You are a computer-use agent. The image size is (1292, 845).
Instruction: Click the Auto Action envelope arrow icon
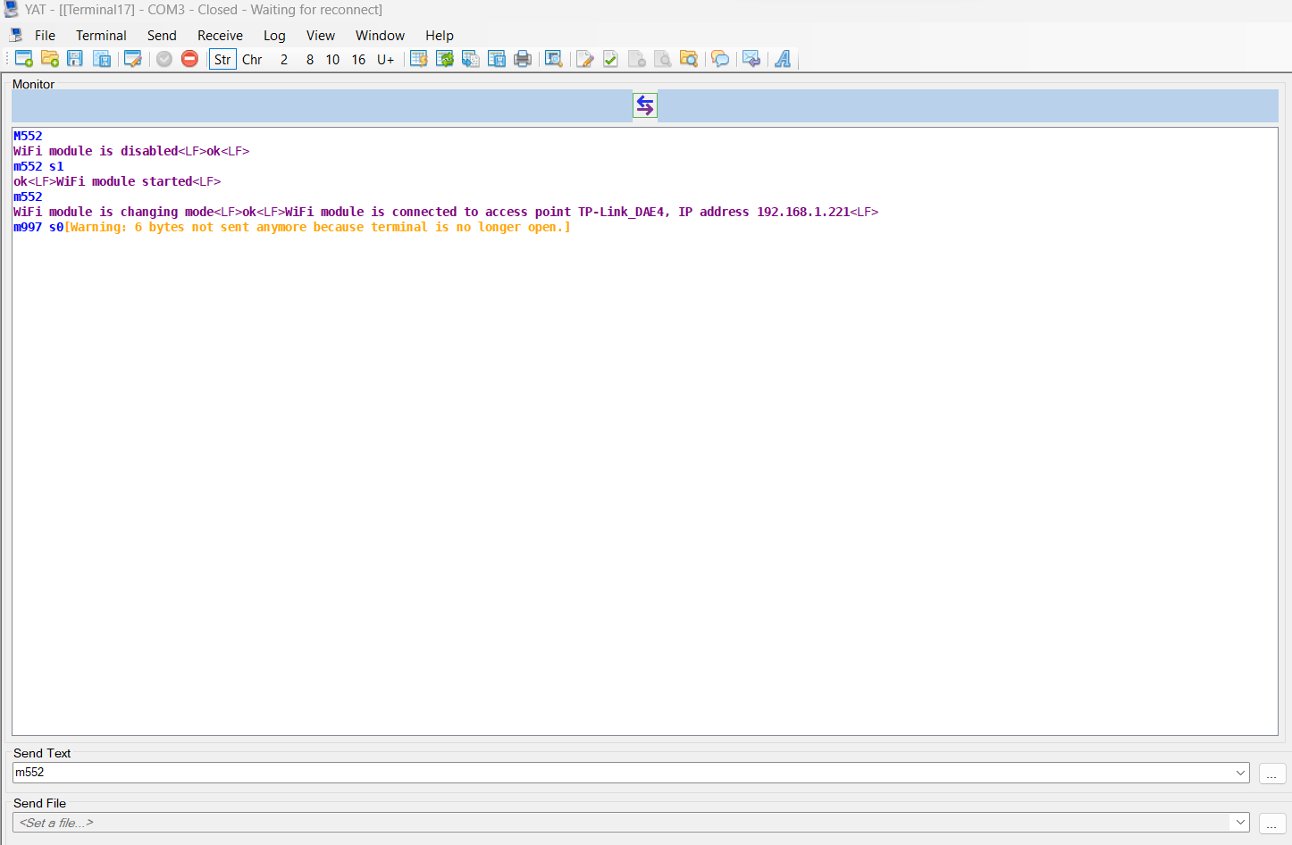pos(751,59)
